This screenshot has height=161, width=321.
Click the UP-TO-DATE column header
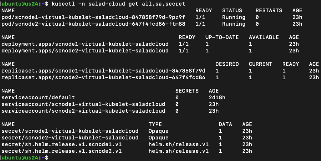(222, 38)
